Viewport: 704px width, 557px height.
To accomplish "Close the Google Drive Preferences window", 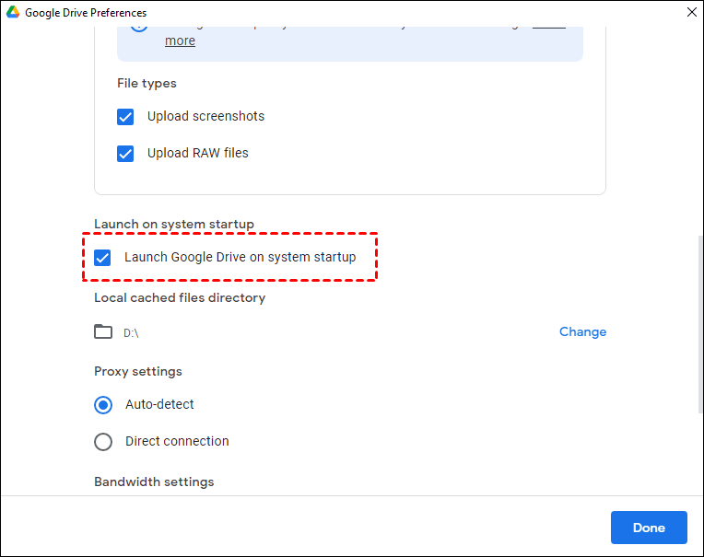I will [x=692, y=13].
